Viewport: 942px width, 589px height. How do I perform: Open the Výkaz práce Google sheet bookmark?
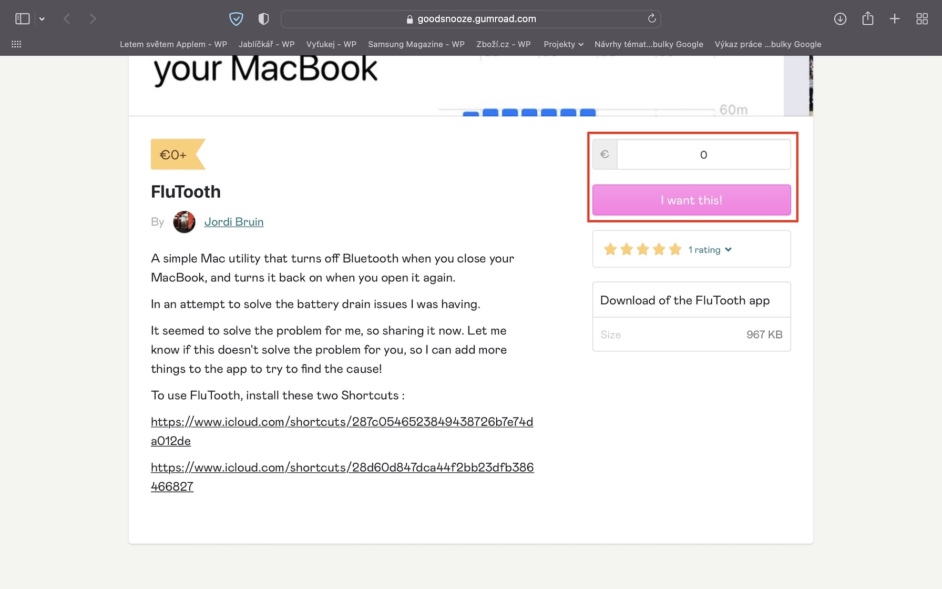pos(768,44)
